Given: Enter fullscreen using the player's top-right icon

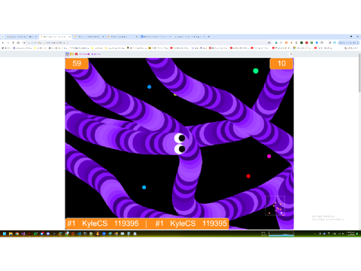Looking at the screenshot, I should coord(291,54).
